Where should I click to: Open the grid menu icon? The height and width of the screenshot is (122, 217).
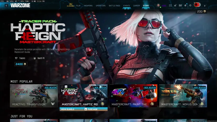tap(170, 6)
